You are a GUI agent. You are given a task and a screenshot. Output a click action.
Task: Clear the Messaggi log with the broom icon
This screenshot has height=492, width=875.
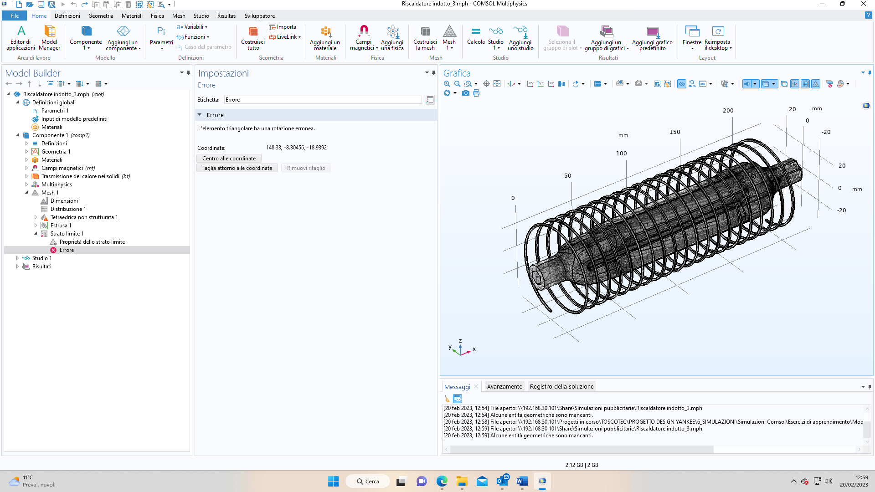click(447, 399)
